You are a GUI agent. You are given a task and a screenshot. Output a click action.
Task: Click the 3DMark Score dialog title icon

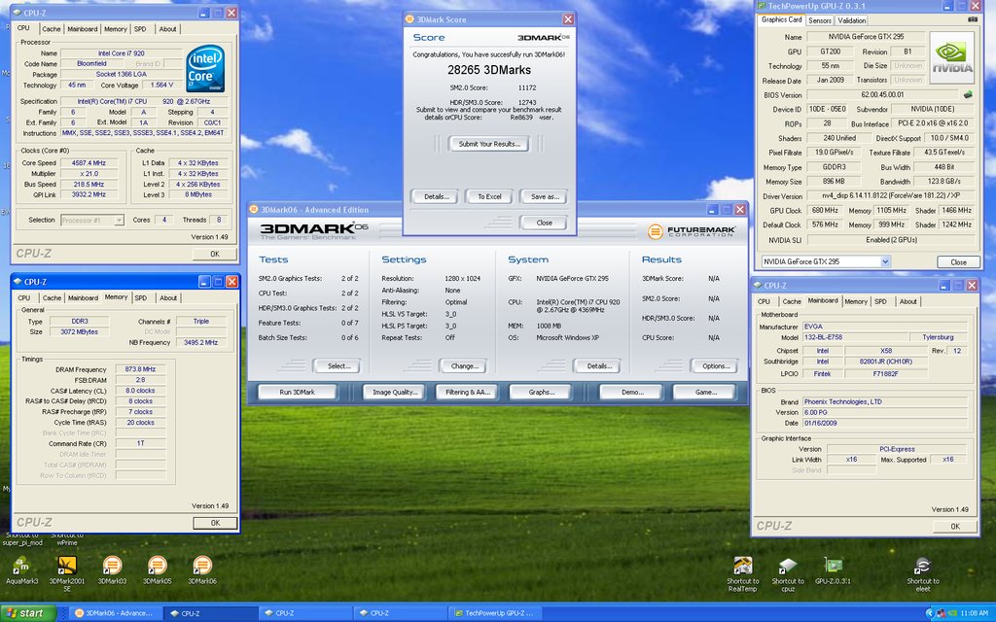click(409, 19)
